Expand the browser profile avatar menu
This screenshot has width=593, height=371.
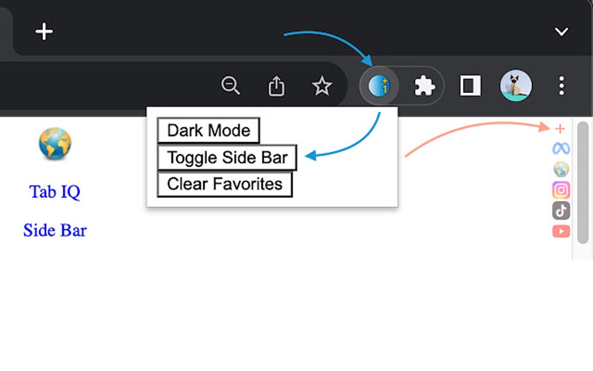[515, 85]
